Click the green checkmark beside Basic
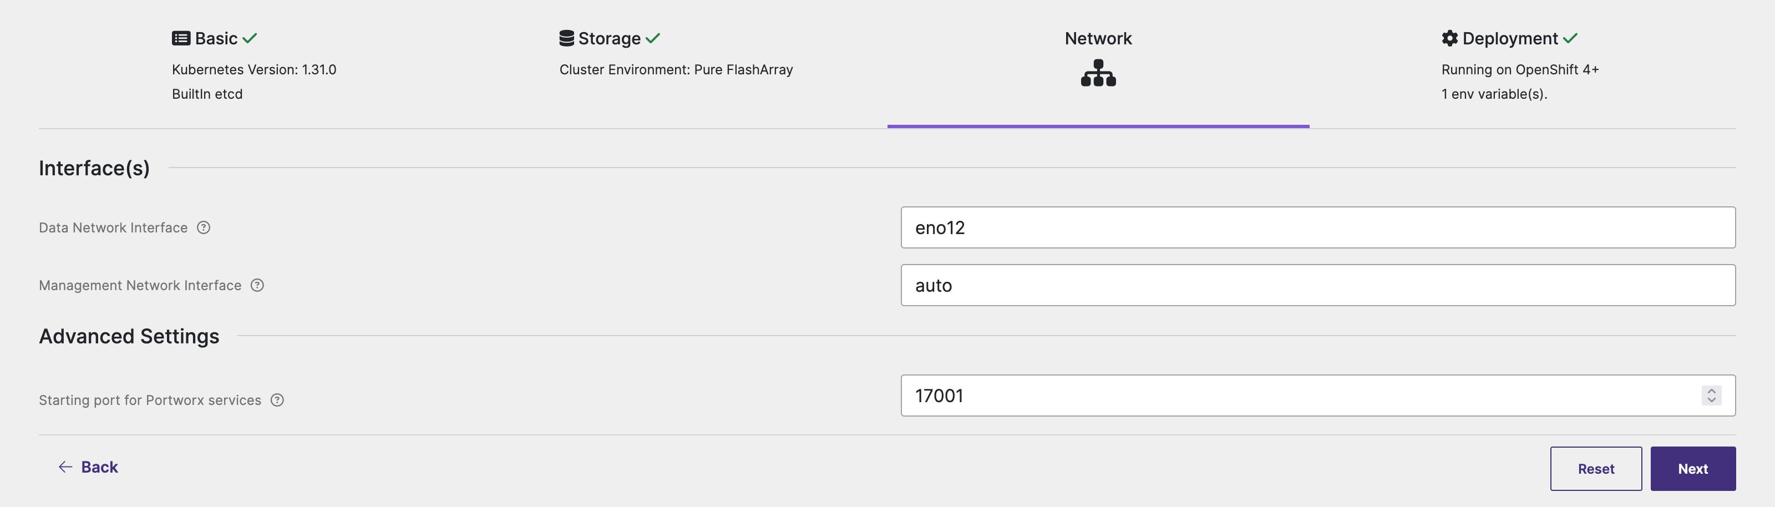This screenshot has height=507, width=1775. [250, 38]
